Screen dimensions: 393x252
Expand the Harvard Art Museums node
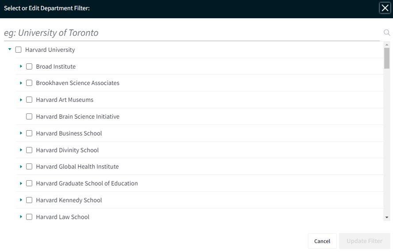[21, 100]
